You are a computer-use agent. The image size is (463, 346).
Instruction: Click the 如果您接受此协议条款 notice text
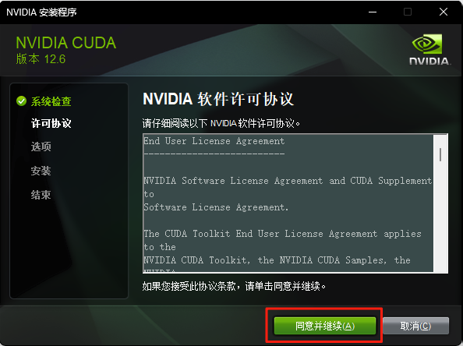coord(234,286)
